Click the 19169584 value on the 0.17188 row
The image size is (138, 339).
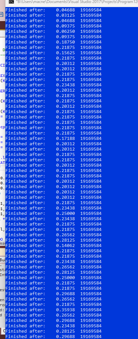(91, 138)
